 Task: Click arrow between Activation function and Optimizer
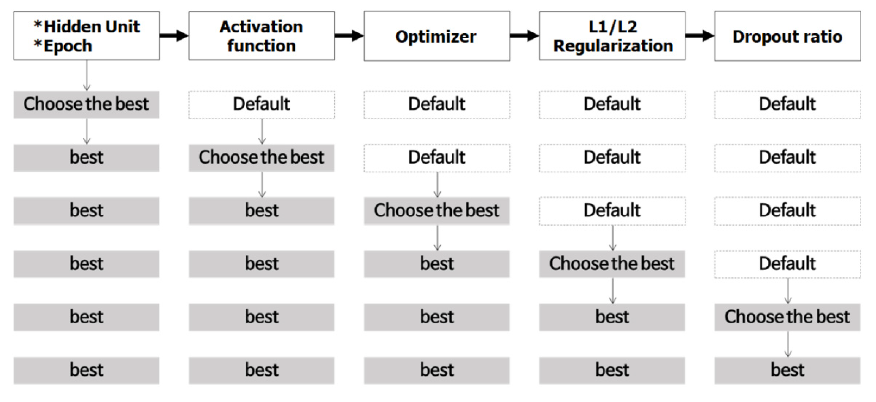pyautogui.click(x=349, y=36)
